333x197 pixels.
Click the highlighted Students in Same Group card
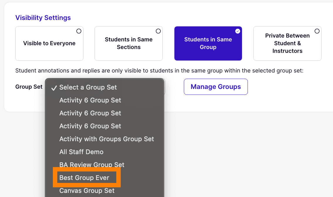pos(208,43)
